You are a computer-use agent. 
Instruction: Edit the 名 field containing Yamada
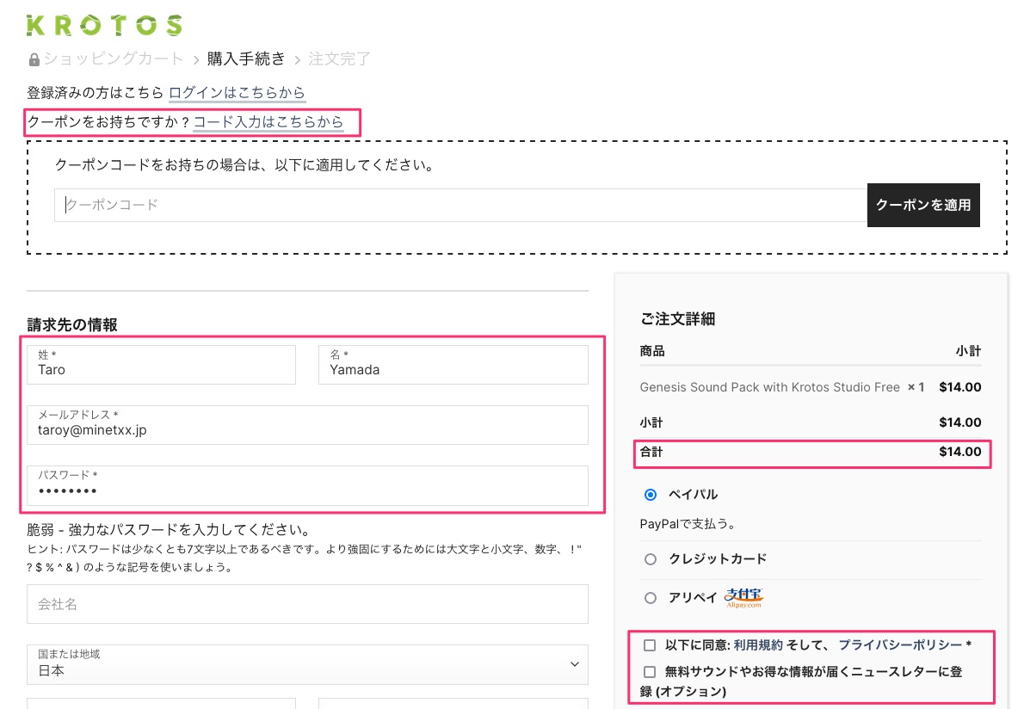(x=453, y=364)
